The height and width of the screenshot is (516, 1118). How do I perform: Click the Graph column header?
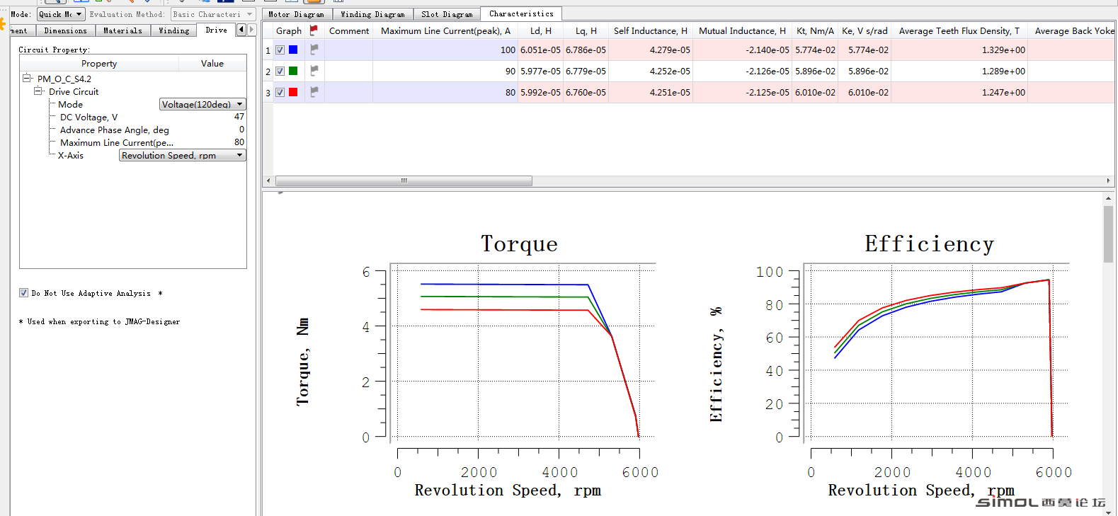click(x=288, y=30)
